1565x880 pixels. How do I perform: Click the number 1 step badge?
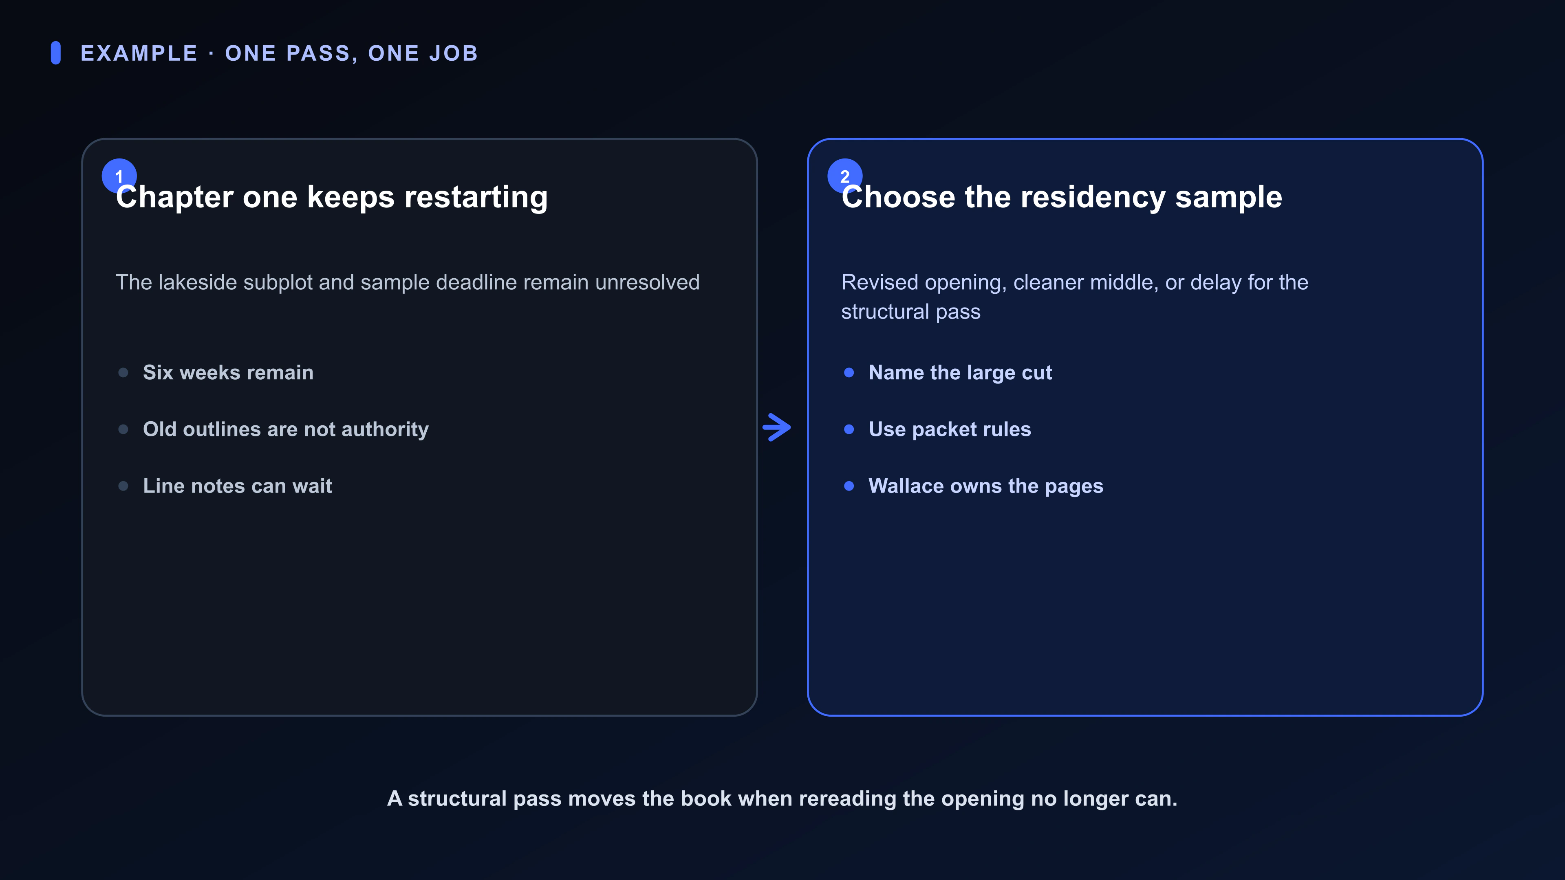[x=119, y=176]
